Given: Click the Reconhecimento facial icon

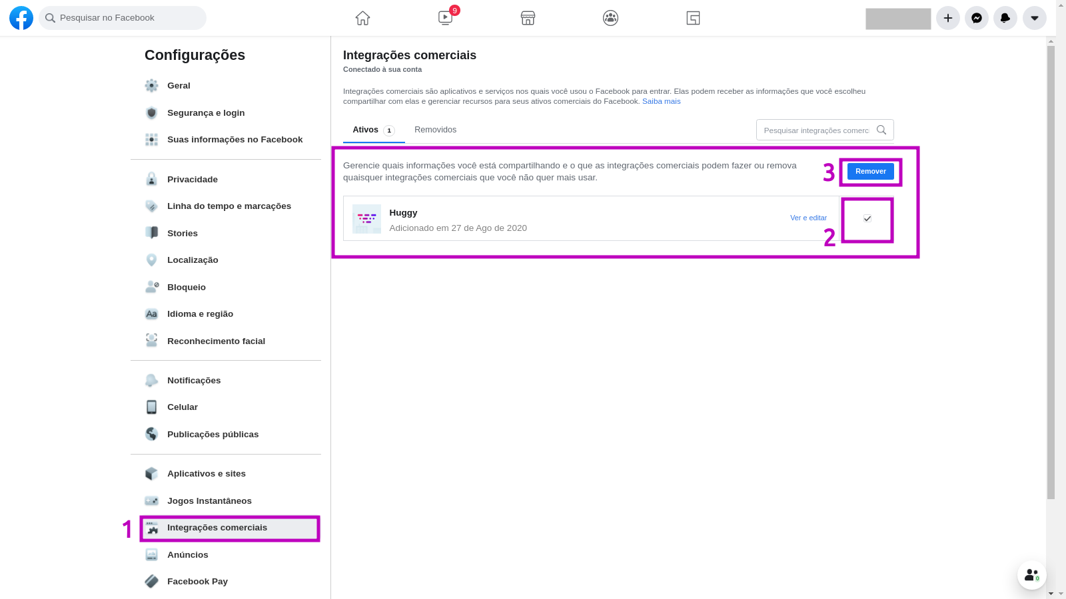Looking at the screenshot, I should pos(152,341).
